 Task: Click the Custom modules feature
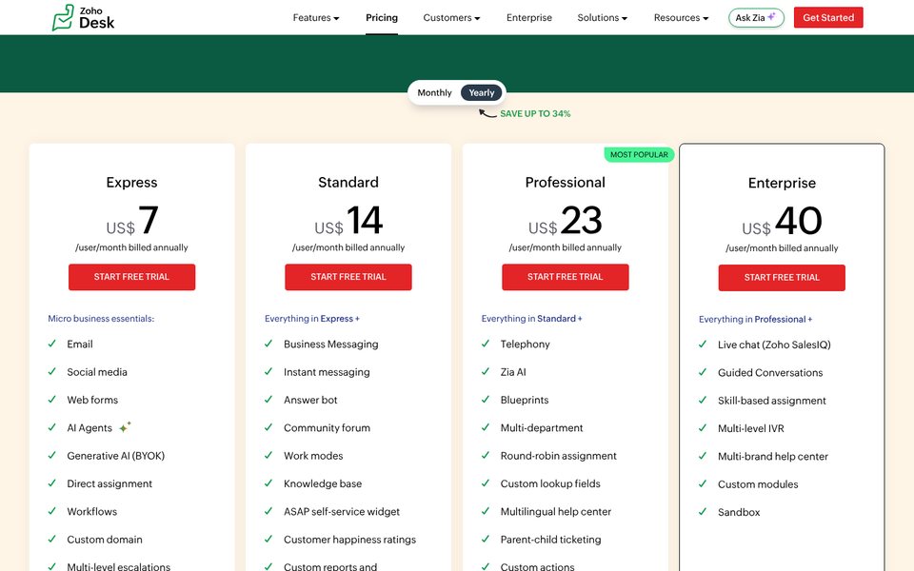(758, 484)
